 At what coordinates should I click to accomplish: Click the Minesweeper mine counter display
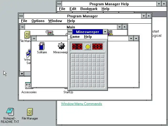(x=77, y=47)
